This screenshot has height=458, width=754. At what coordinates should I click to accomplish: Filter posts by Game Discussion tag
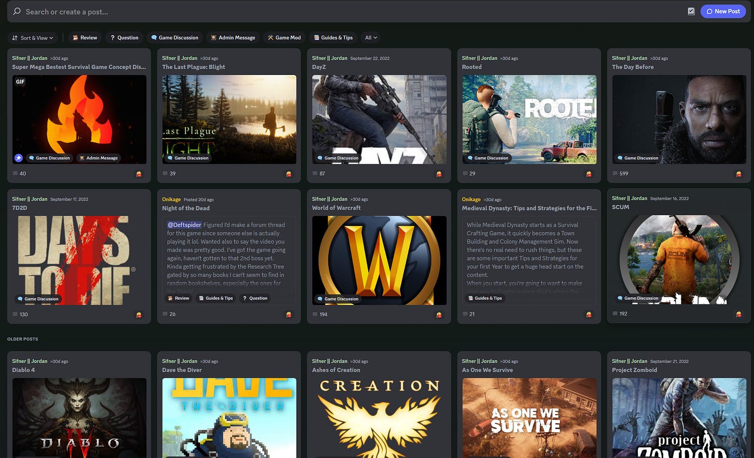coord(175,38)
